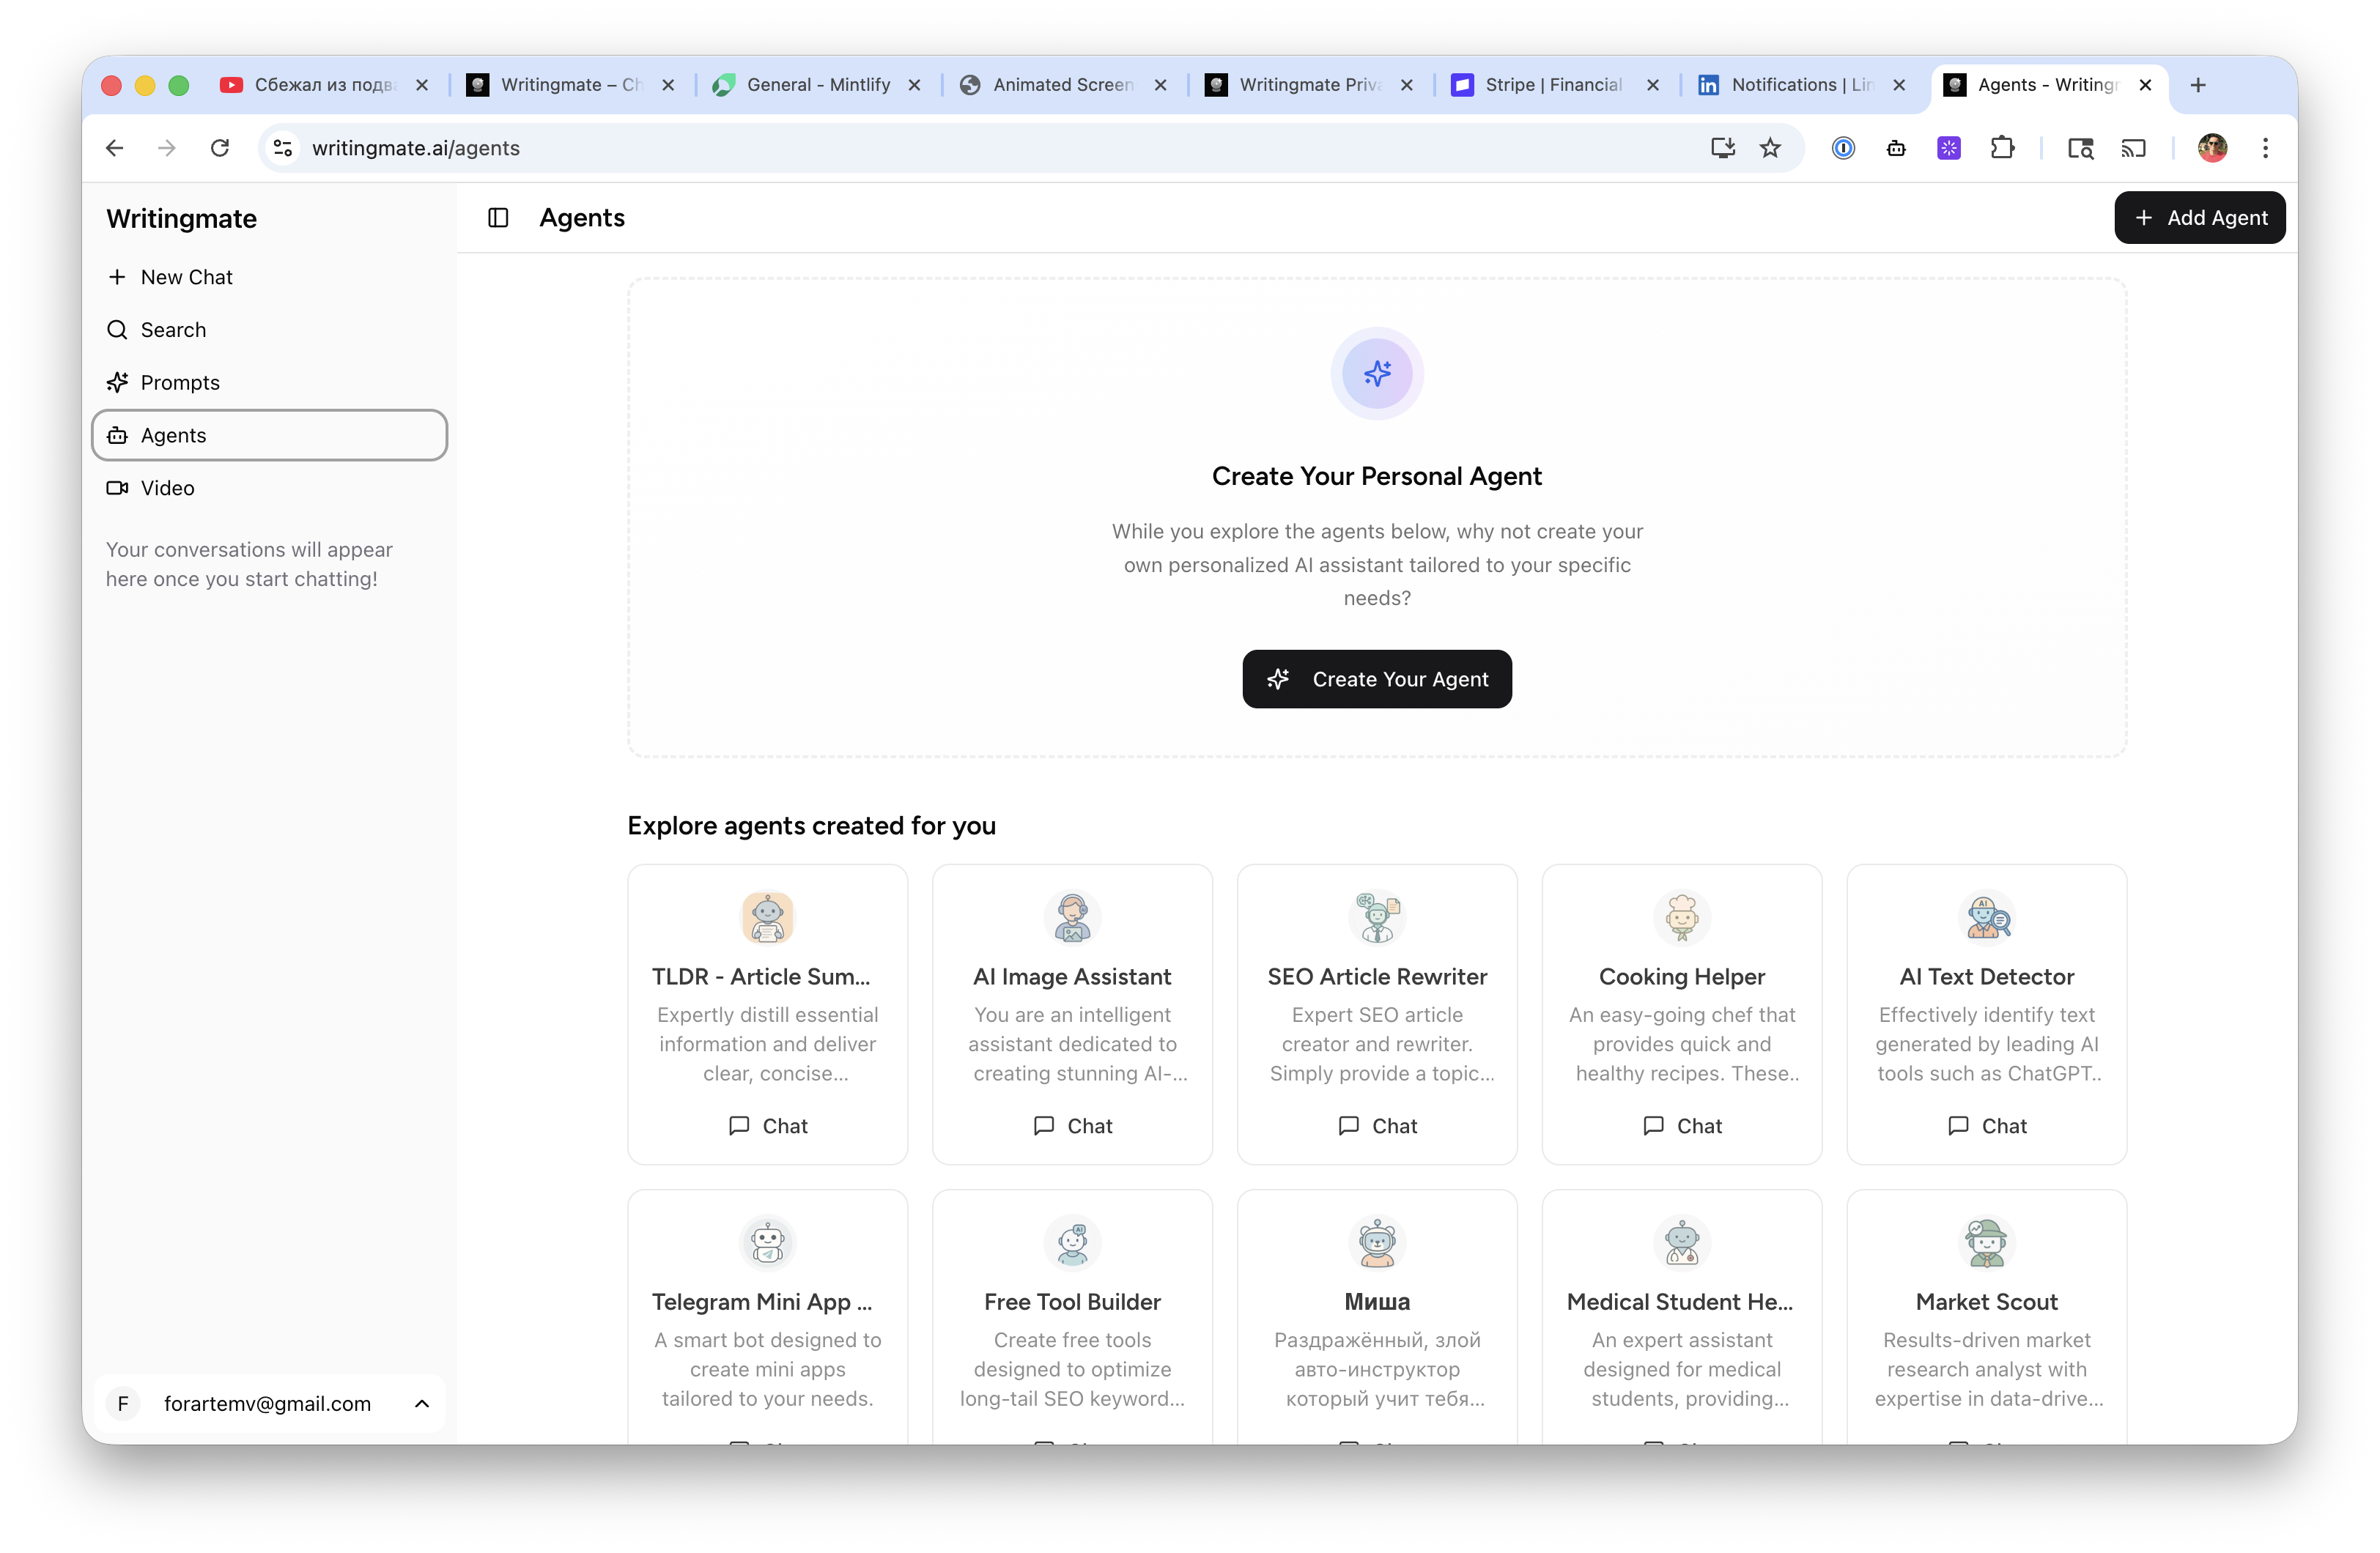Click the install Writingmate icon in the address bar
The image size is (2380, 1553).
tap(1722, 147)
